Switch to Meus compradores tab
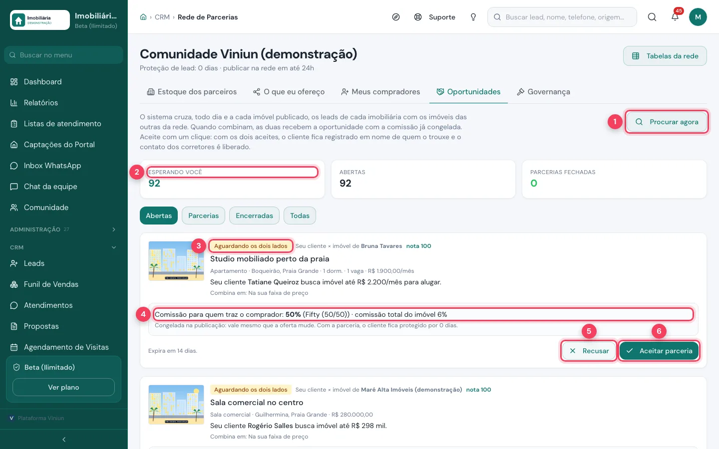719x449 pixels. coord(380,92)
